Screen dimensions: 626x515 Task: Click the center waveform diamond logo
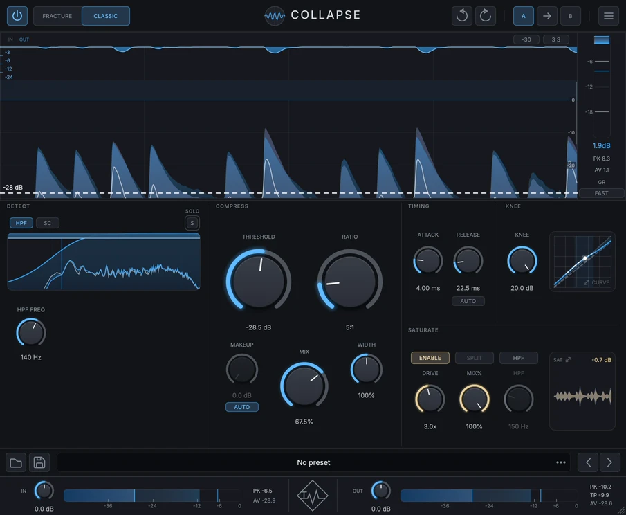(x=313, y=496)
